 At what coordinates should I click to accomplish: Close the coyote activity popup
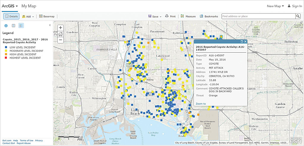245,41
